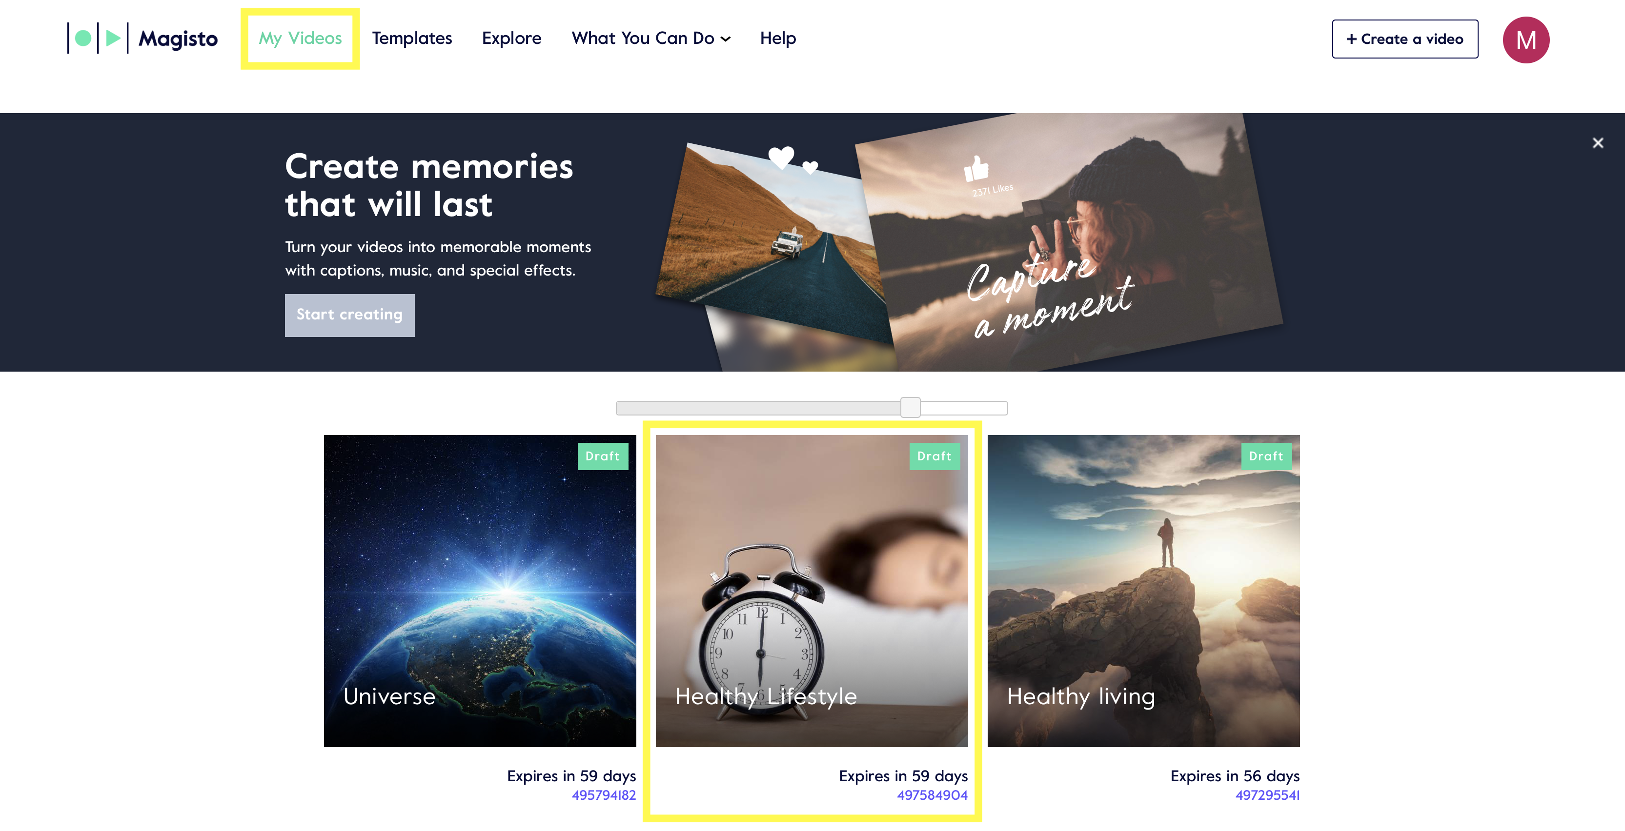Open the Explore menu item

[511, 39]
